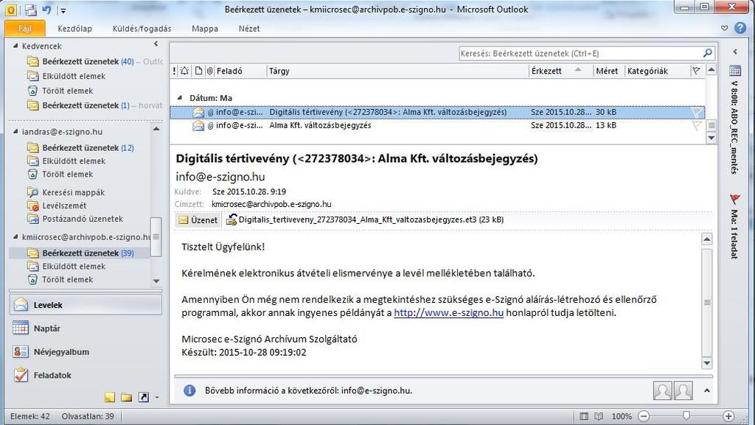Open navigation pane configure buttons arrow
The width and height of the screenshot is (755, 425).
click(157, 398)
